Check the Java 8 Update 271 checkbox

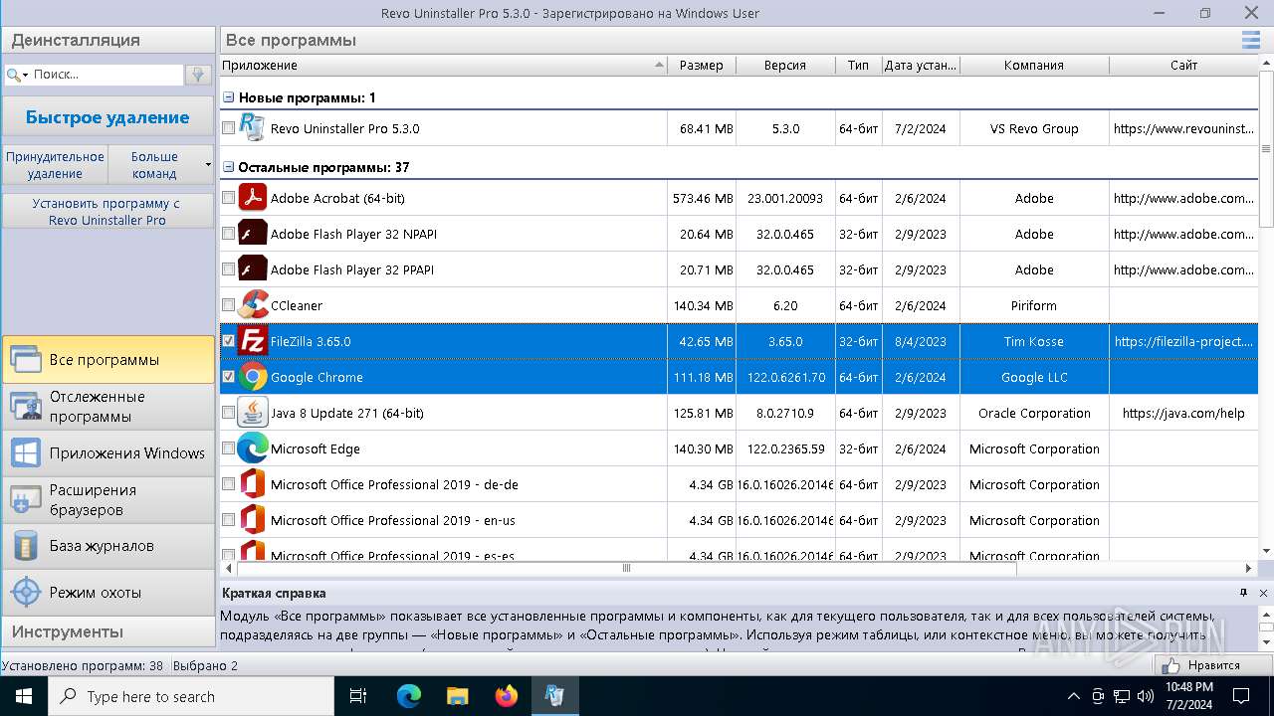coord(229,413)
